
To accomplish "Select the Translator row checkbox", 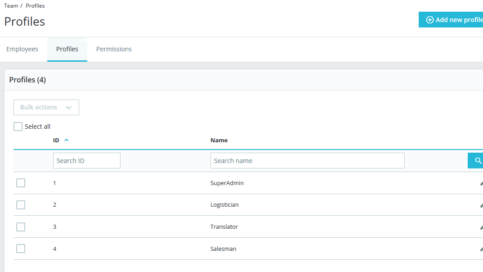I will [x=21, y=227].
